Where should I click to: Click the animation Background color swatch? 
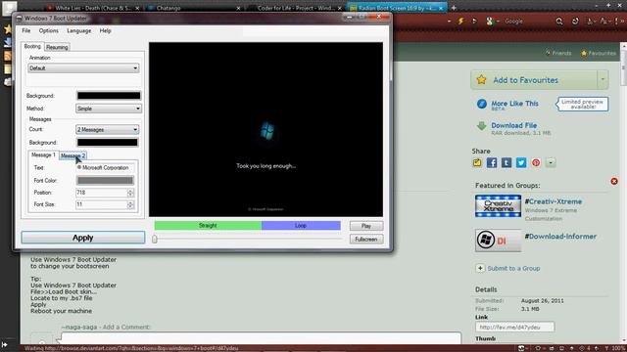109,96
